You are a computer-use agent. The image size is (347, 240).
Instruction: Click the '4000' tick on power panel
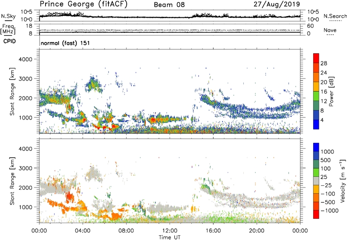click(25, 59)
